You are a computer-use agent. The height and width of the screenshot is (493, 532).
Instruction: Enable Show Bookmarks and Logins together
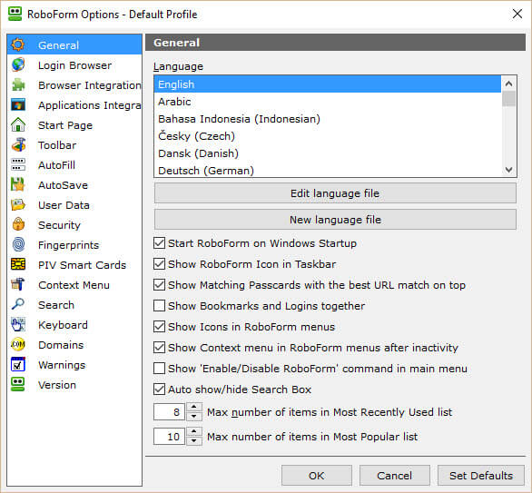tap(159, 305)
